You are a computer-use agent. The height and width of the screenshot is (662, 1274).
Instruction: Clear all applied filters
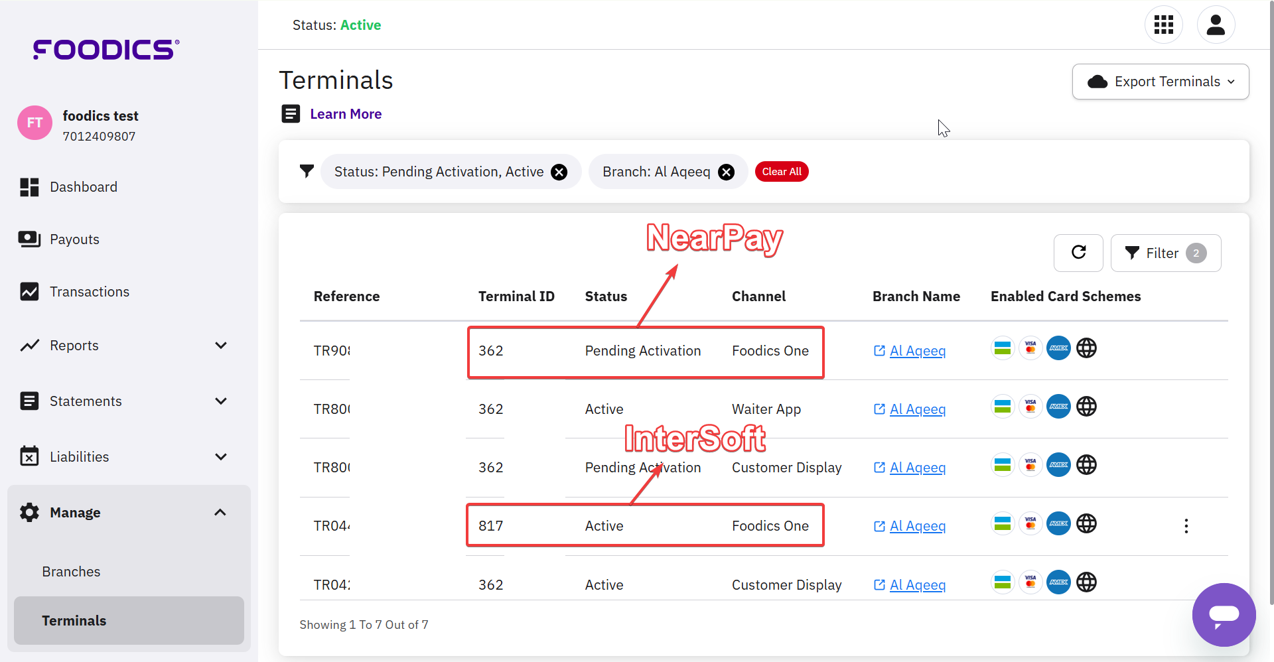coord(782,172)
